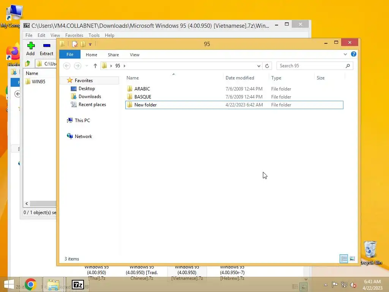Open the Recycle Bin desktop icon
Screen dimensions: 389x292
click(x=370, y=252)
